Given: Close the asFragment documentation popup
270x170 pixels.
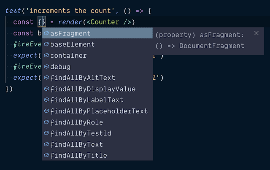Looking at the screenshot, I should tap(256, 33).
